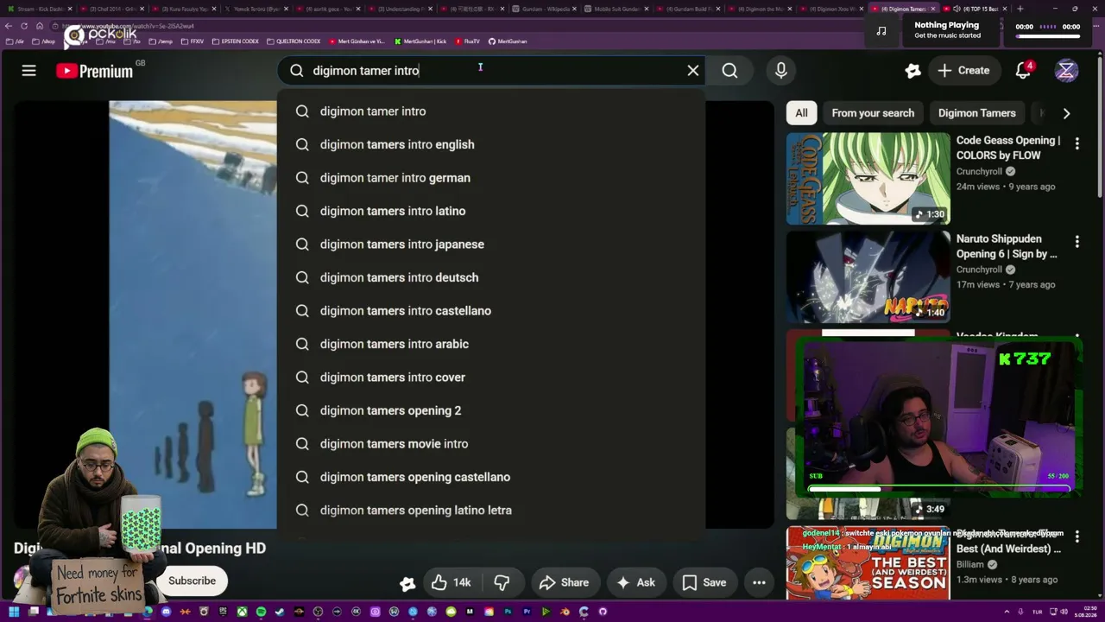
Task: Switch to the "Mobile Suit Gundam" browser tab
Action: [x=613, y=9]
